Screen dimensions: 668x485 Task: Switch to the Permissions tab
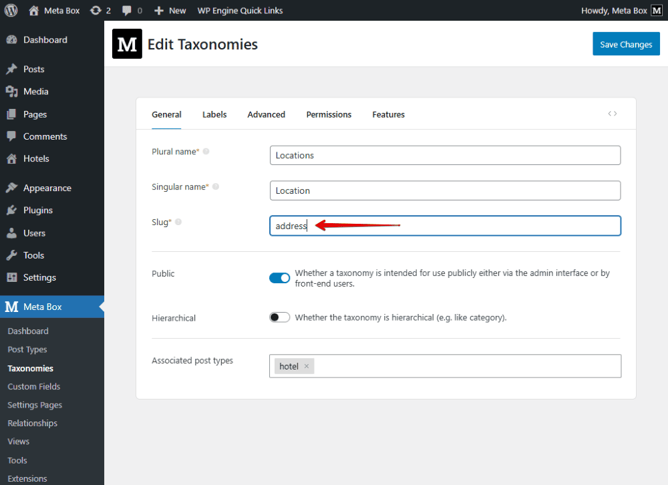(329, 114)
